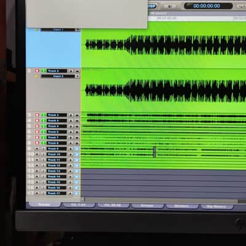Screen dimensions: 246x246
Task: Enable input monitor on Track 10
Action: [44, 154]
